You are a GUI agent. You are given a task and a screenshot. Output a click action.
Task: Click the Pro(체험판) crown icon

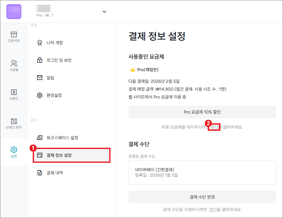point(133,70)
